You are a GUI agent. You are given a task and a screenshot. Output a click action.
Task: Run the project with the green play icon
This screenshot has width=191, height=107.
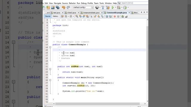click(113, 7)
